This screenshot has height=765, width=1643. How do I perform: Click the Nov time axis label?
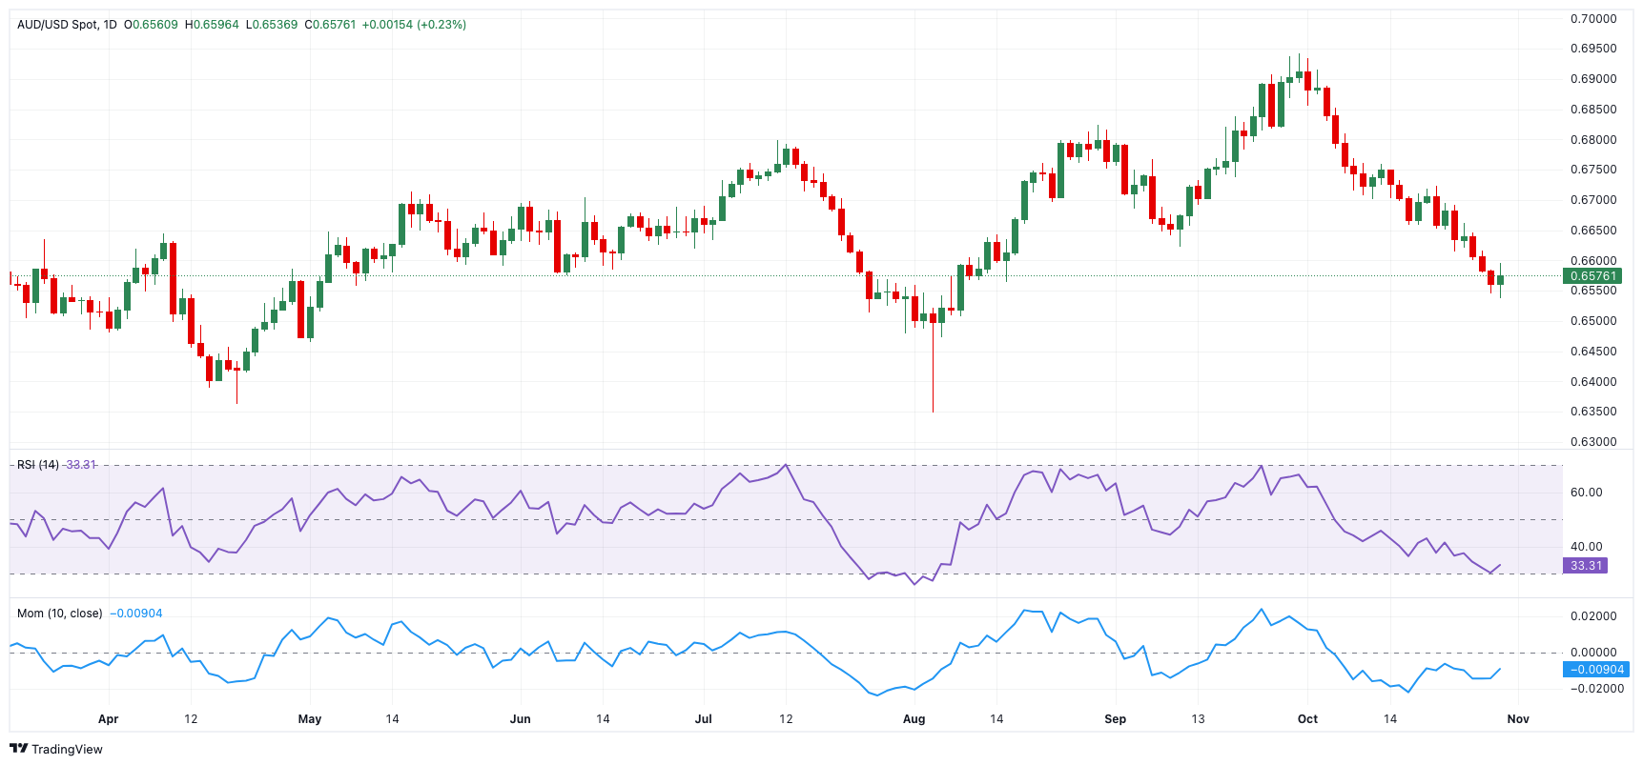[x=1518, y=719]
